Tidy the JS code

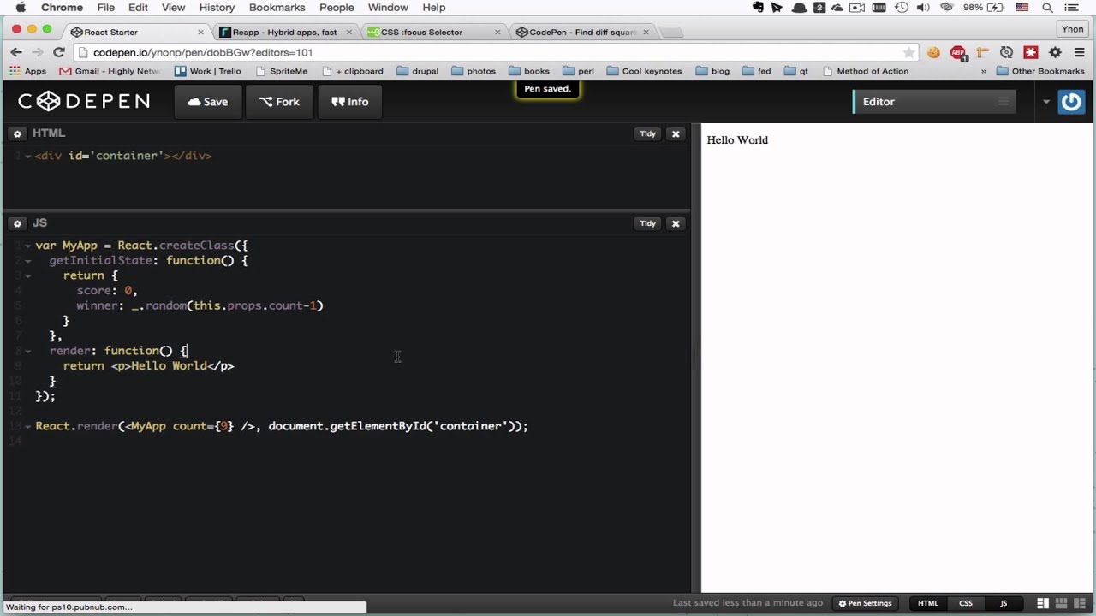click(647, 223)
